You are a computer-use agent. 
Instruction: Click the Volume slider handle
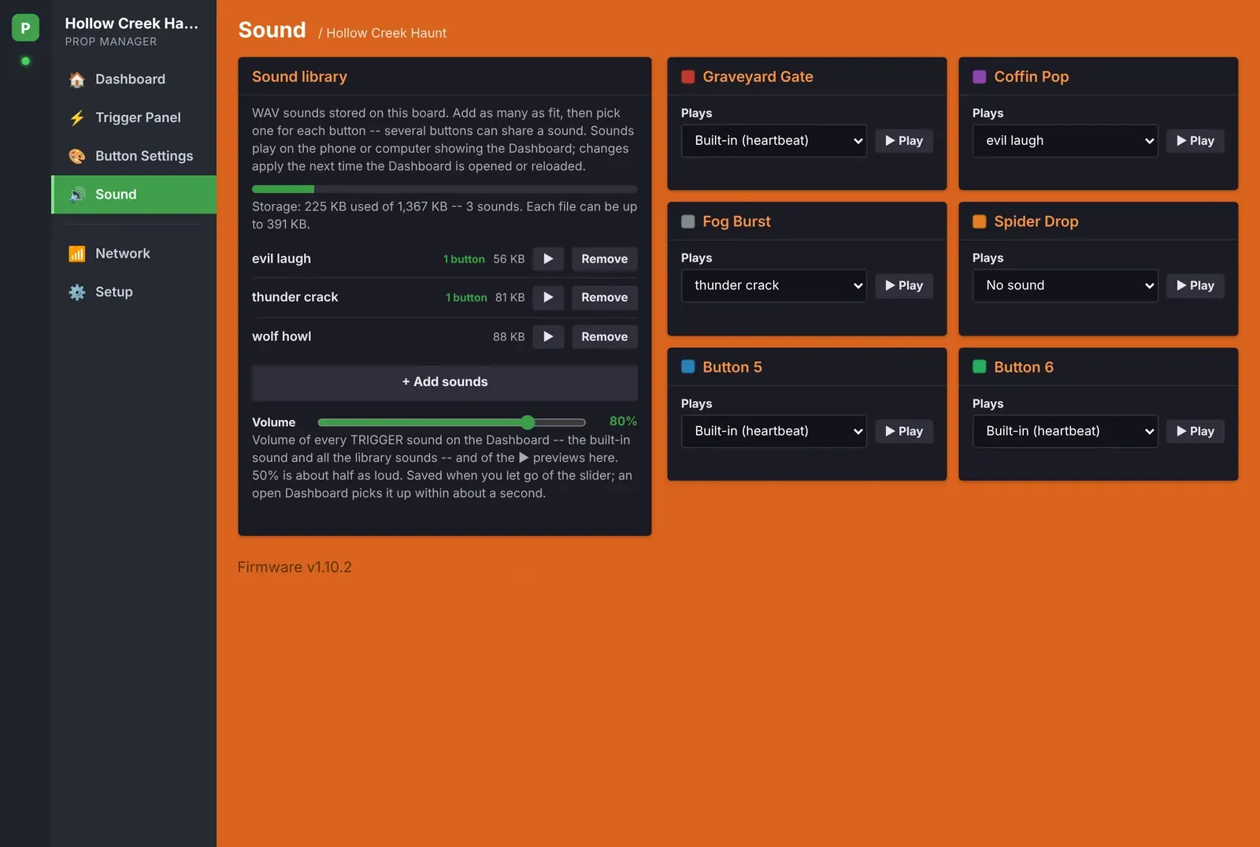pos(528,422)
